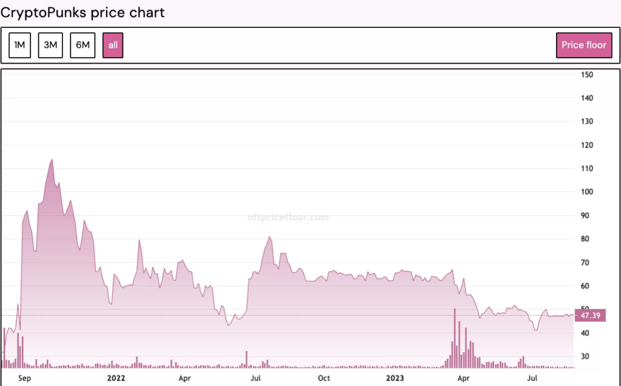This screenshot has width=621, height=386.
Task: Click the 150 value on the price axis
Action: click(x=586, y=75)
